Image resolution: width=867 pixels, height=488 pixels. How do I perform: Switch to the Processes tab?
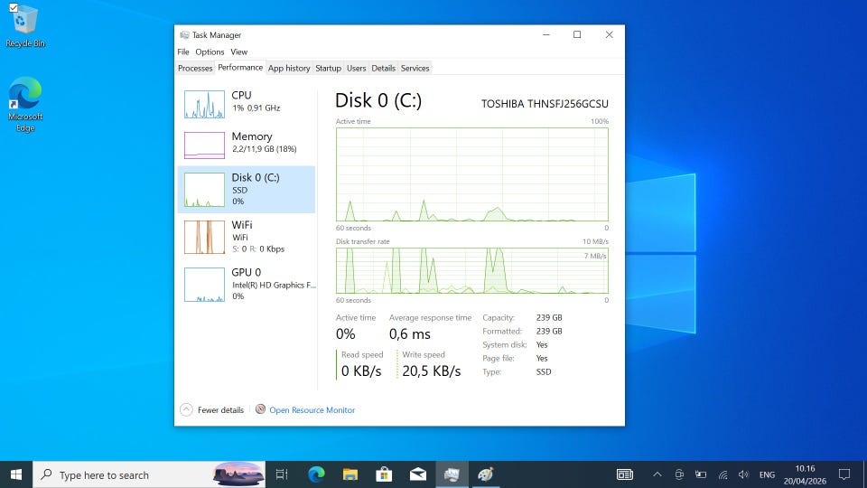195,68
